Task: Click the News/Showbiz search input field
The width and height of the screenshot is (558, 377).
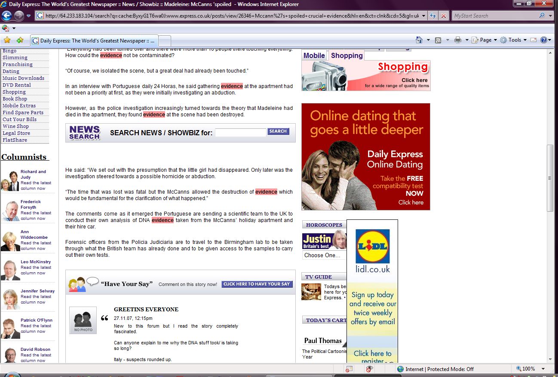Action: [x=240, y=133]
